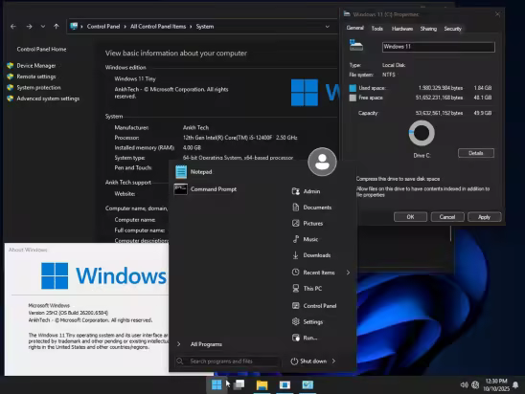The image size is (525, 394).
Task: Click the user avatar on the Start menu
Action: pyautogui.click(x=322, y=162)
